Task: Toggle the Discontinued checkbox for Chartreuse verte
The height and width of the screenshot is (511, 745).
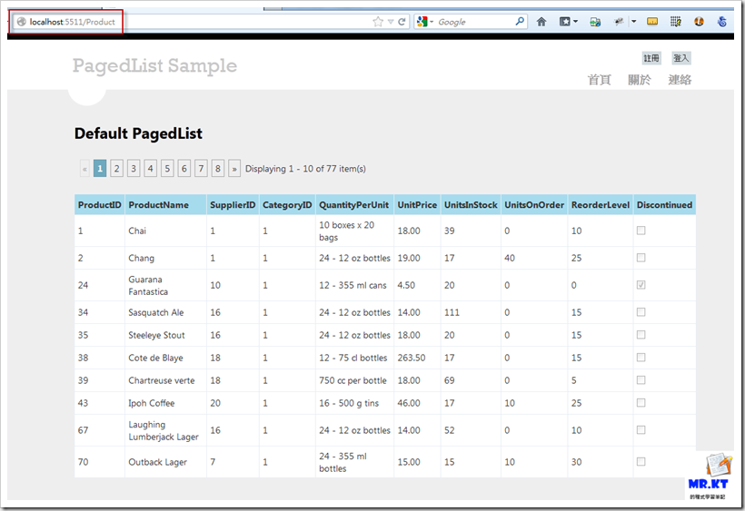Action: click(x=641, y=380)
